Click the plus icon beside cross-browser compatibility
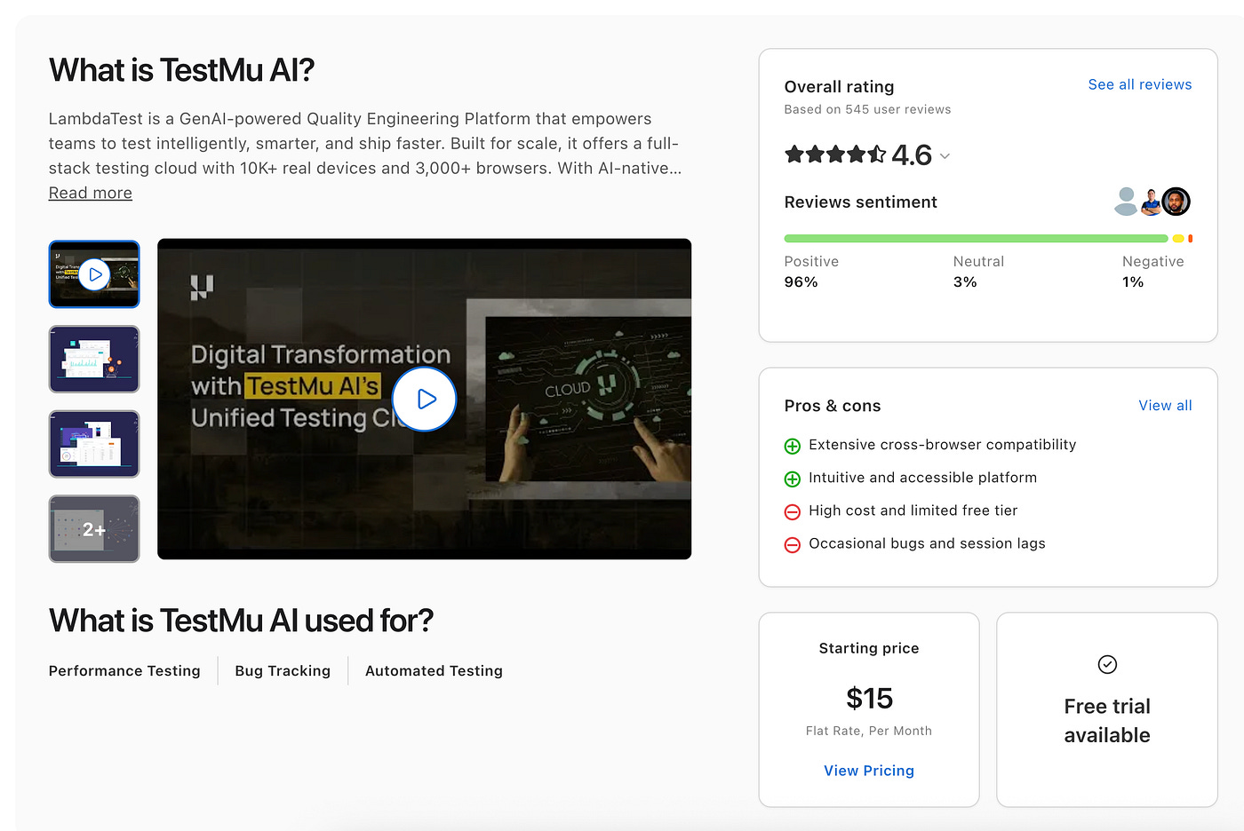This screenshot has height=831, width=1244. (x=793, y=446)
